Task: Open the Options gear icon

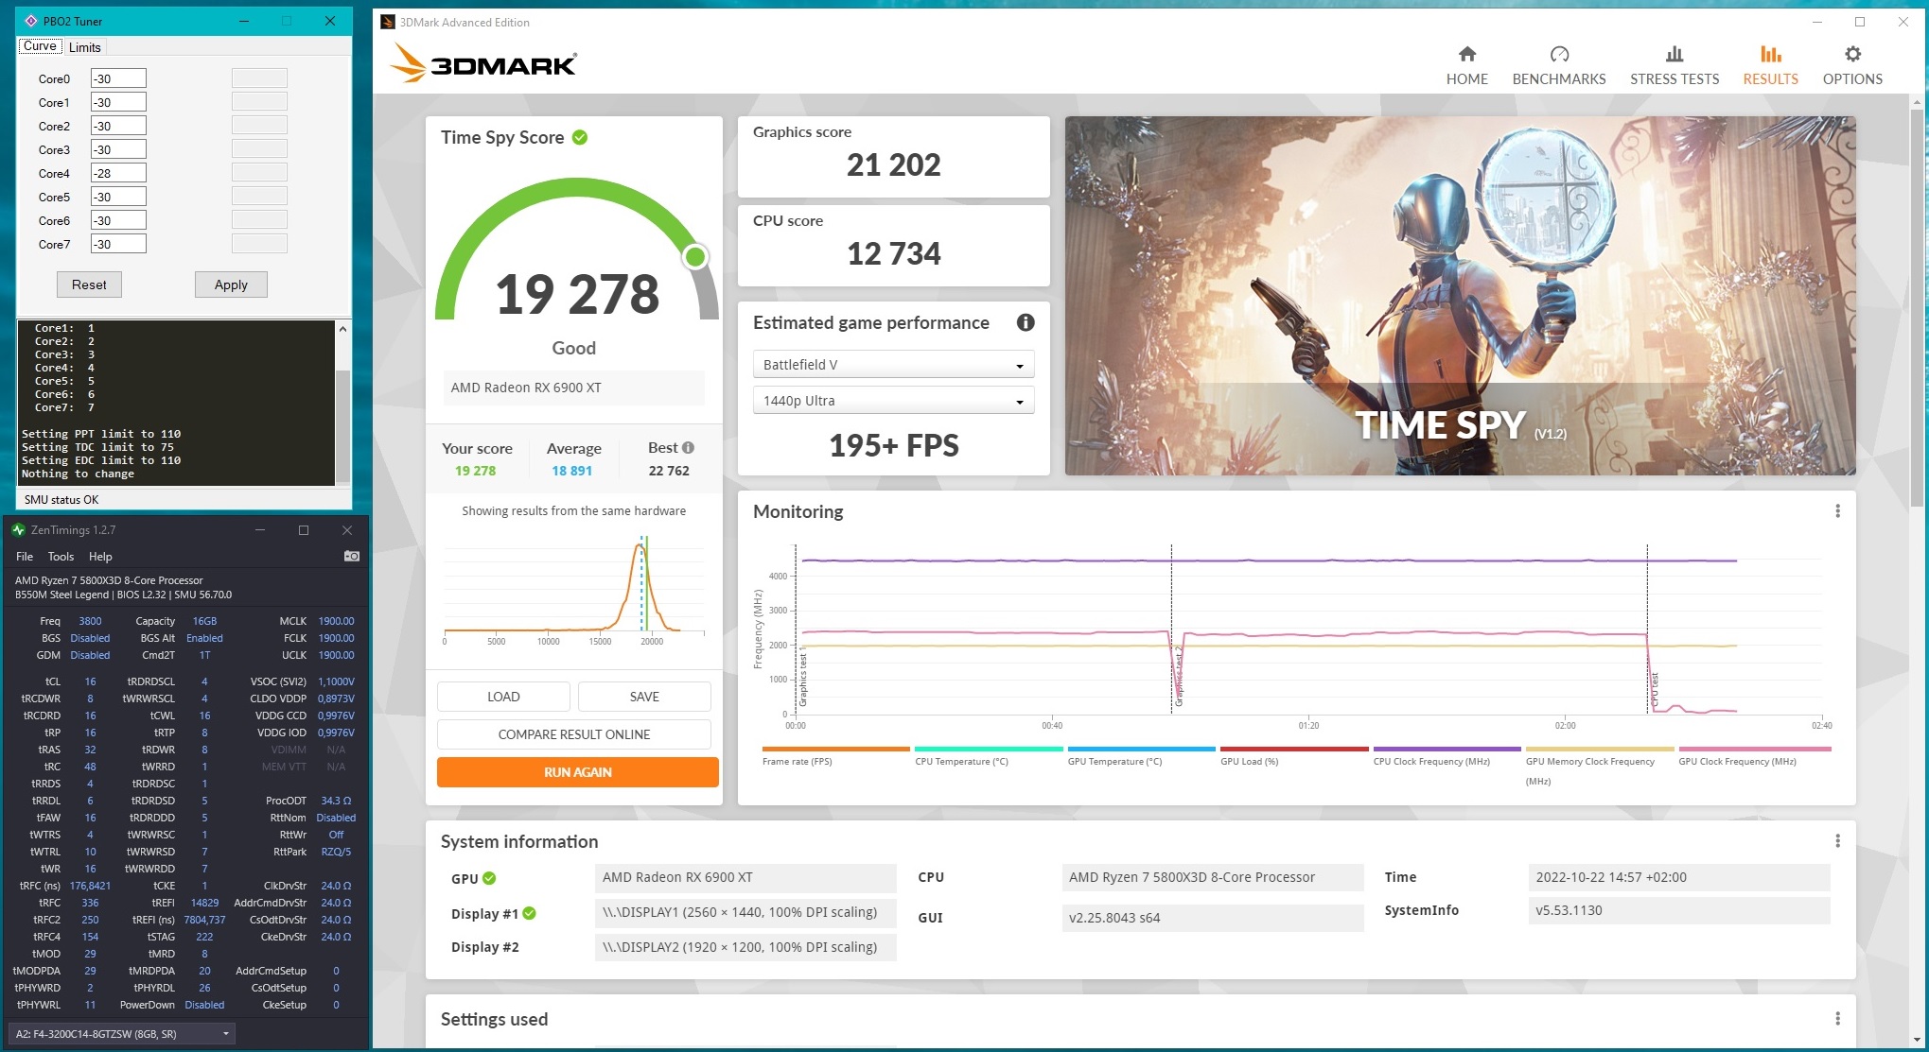Action: click(1851, 55)
